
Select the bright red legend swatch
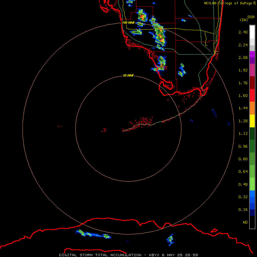coord(252,95)
